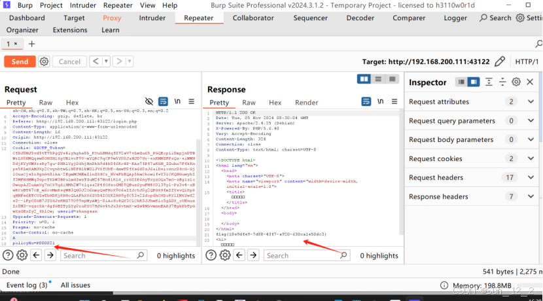Focus the Response search field

(x=307, y=256)
